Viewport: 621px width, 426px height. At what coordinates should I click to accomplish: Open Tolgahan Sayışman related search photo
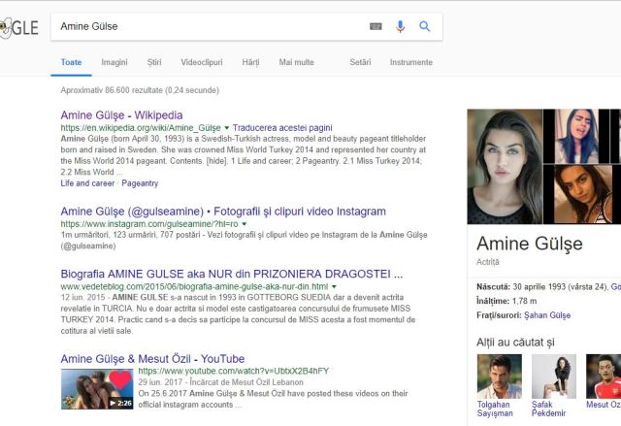(500, 377)
